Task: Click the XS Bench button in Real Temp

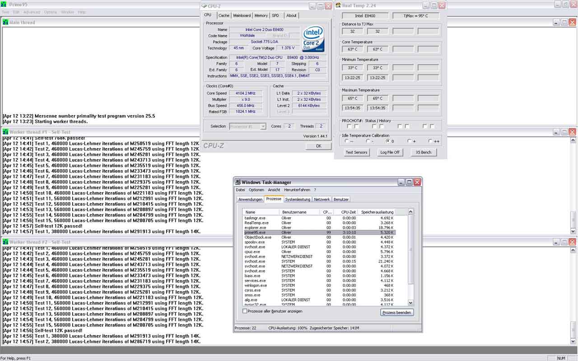Action: click(x=424, y=153)
